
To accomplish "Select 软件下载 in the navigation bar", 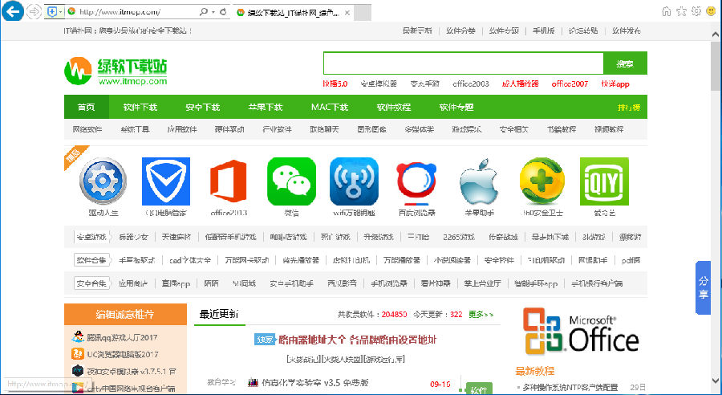I will (140, 107).
